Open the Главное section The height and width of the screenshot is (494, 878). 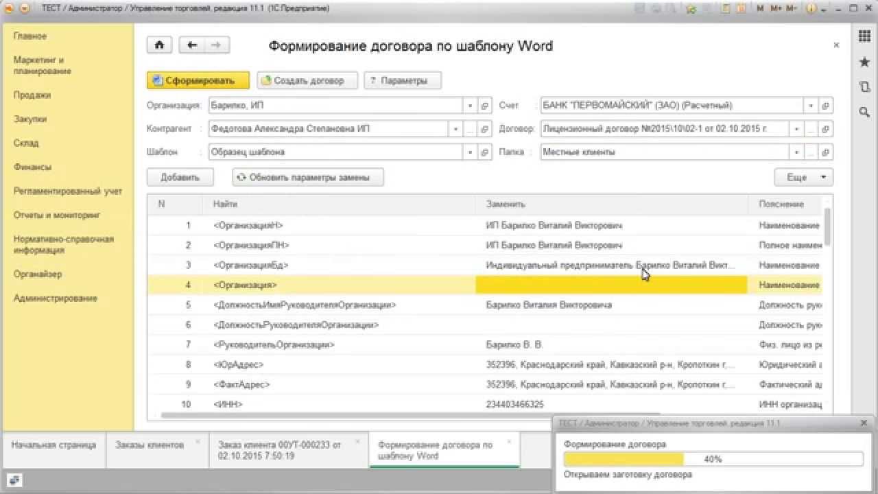coord(30,36)
